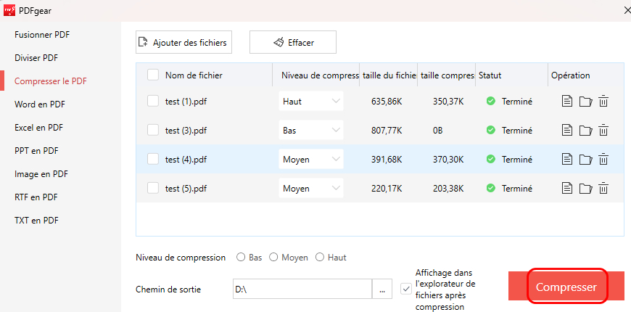Image resolution: width=631 pixels, height=312 pixels.
Task: Open compression level dropdown for test (4).pdf
Action: [311, 160]
